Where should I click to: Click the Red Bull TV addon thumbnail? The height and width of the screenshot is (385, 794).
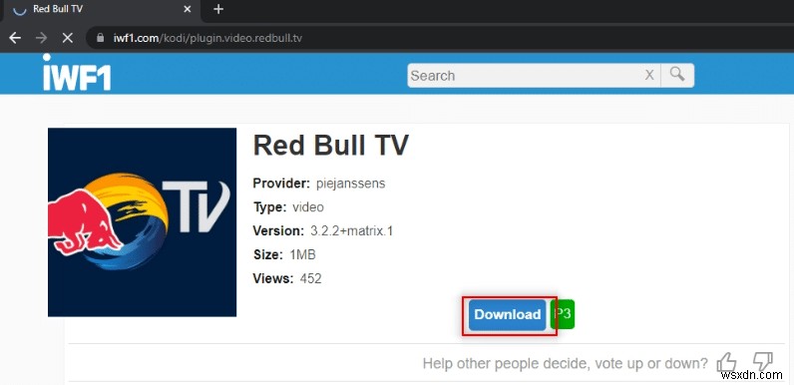tap(142, 221)
